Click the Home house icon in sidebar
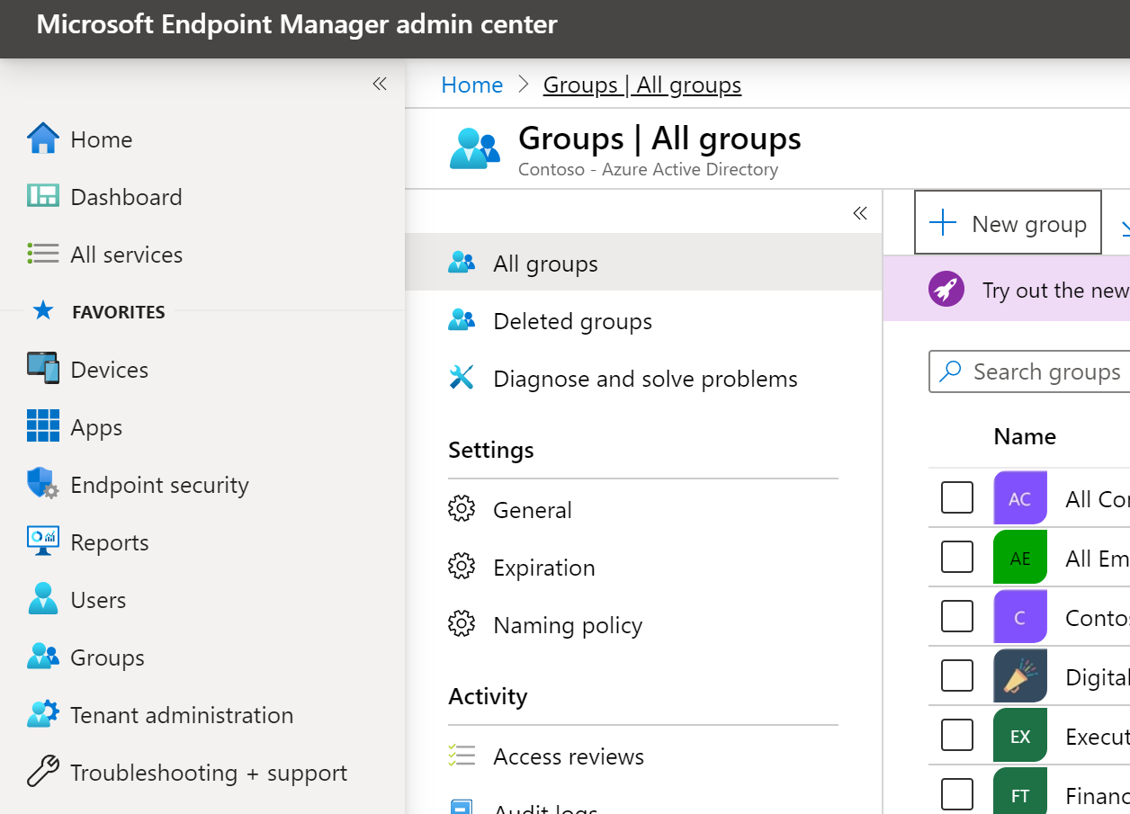1130x814 pixels. (43, 139)
